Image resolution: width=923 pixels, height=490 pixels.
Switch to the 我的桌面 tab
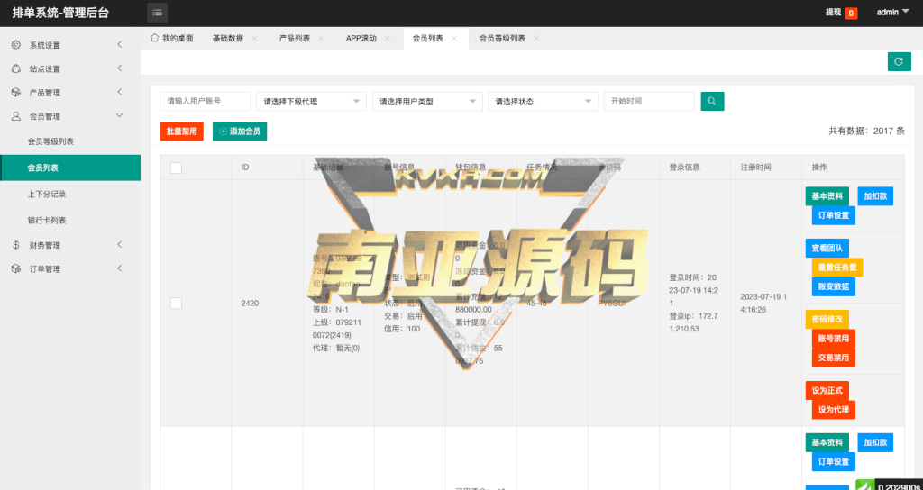[x=172, y=38]
